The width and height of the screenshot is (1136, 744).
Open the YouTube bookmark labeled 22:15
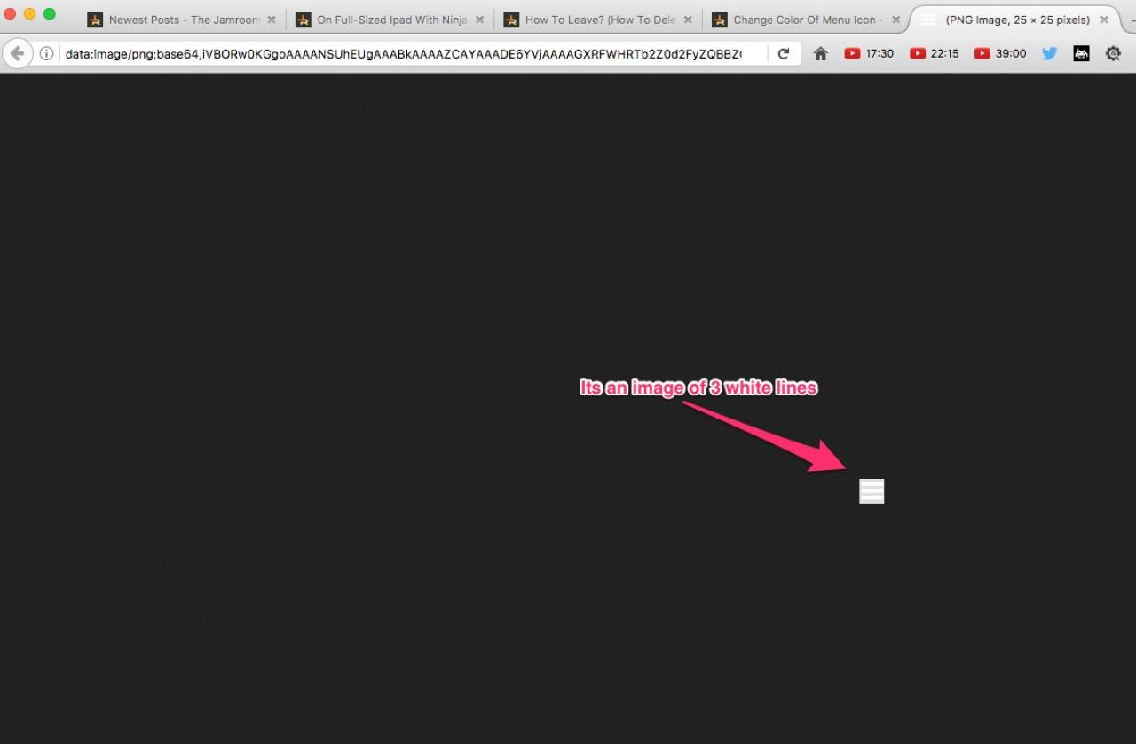(934, 54)
